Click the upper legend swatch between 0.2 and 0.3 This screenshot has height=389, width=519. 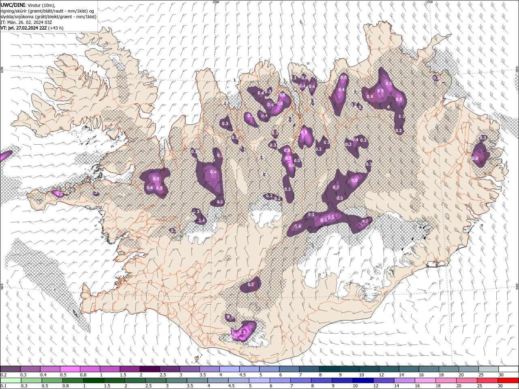click(11, 369)
